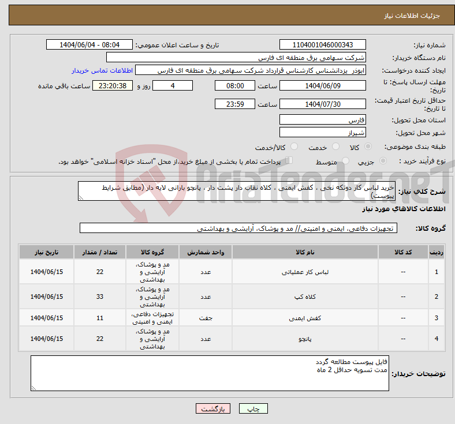Click the ردیف column header

point(436,252)
